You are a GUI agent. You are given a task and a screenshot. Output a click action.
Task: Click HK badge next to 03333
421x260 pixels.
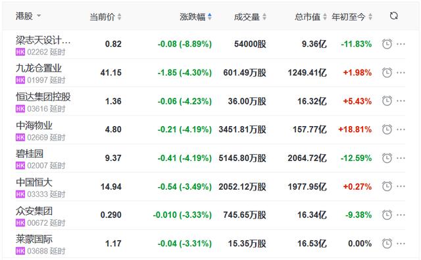[20, 194]
